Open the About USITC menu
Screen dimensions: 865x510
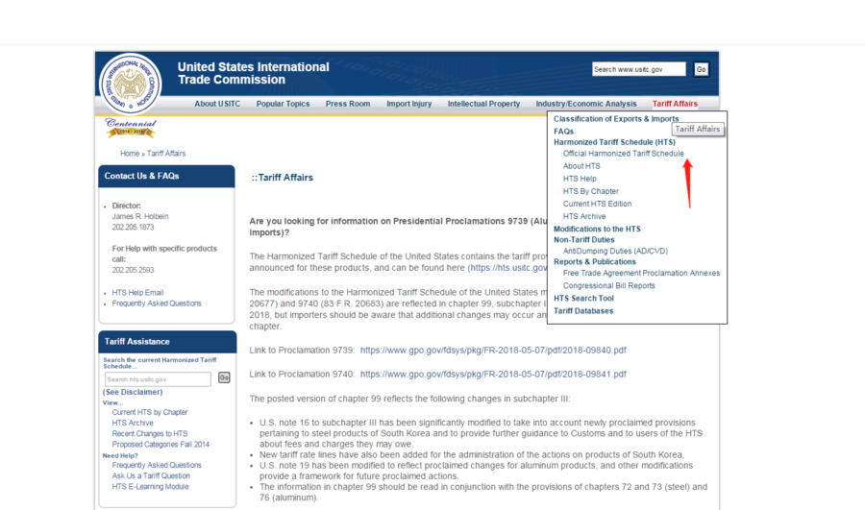[x=217, y=104]
